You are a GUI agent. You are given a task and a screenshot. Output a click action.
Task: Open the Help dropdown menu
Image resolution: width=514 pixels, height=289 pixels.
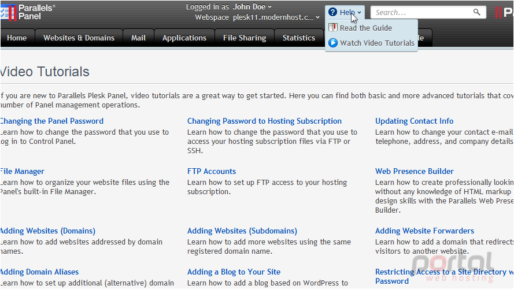pyautogui.click(x=345, y=13)
